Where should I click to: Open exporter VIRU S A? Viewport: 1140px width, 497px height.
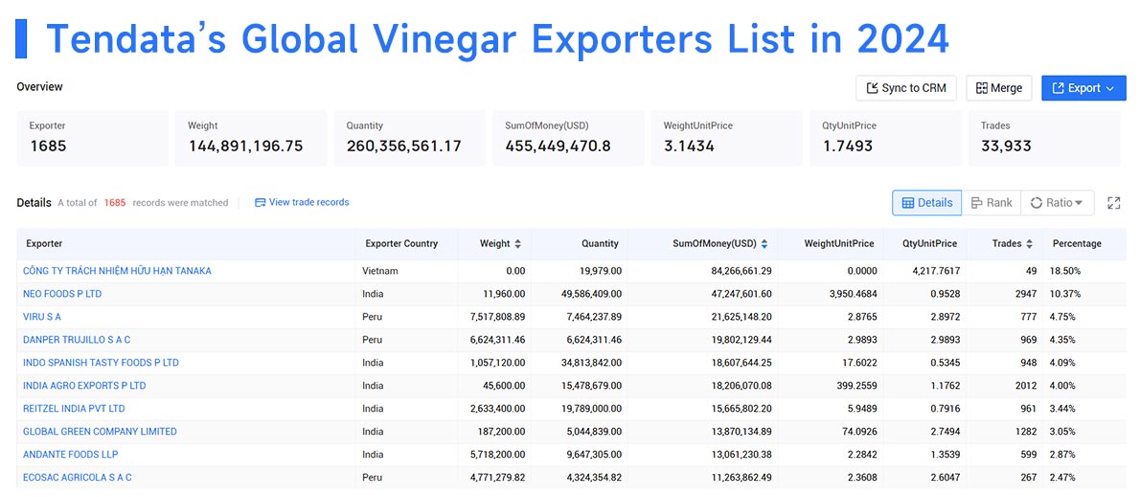42,317
